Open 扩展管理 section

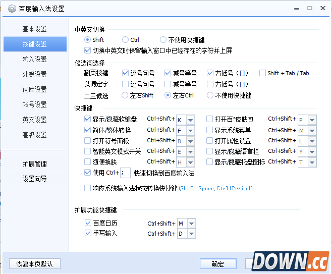[x=34, y=164]
